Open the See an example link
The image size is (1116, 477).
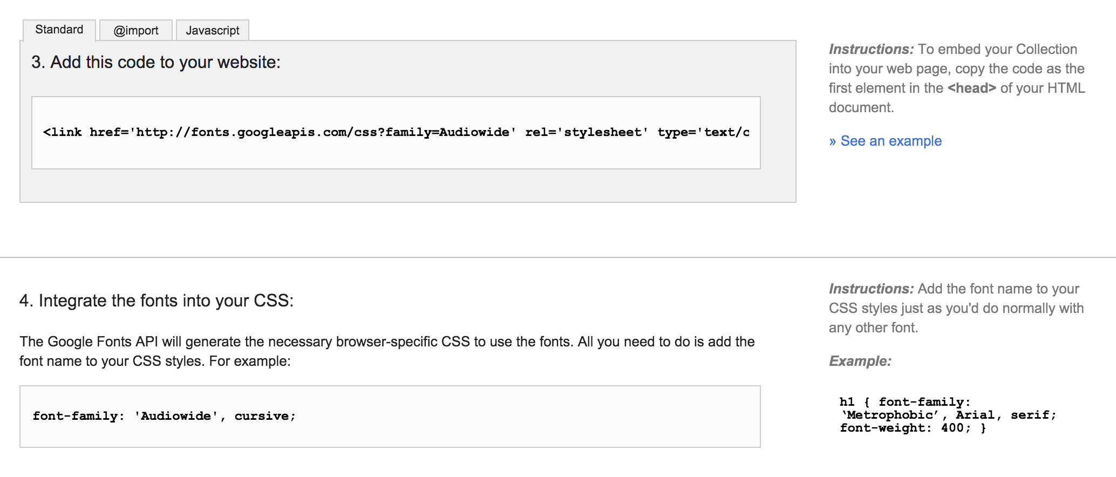click(891, 141)
